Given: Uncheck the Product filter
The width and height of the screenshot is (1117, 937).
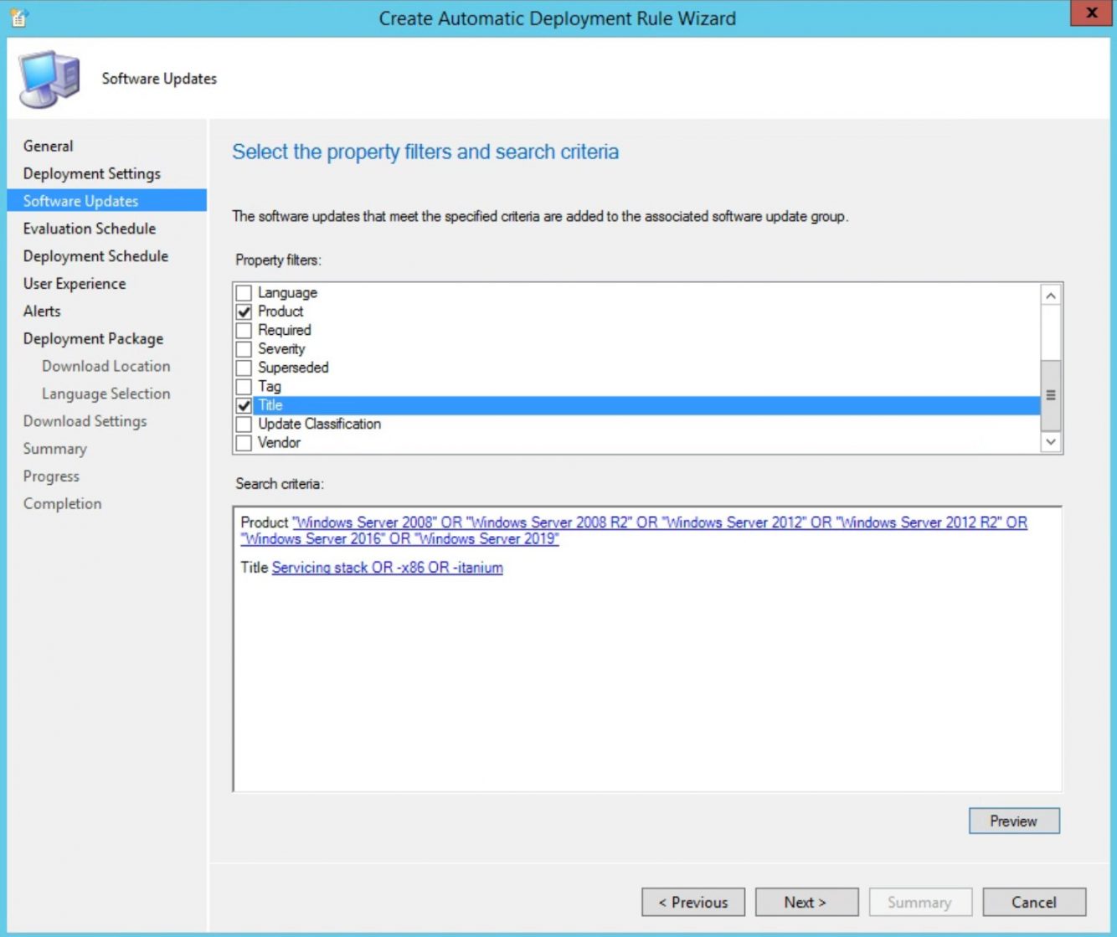Looking at the screenshot, I should tap(244, 311).
